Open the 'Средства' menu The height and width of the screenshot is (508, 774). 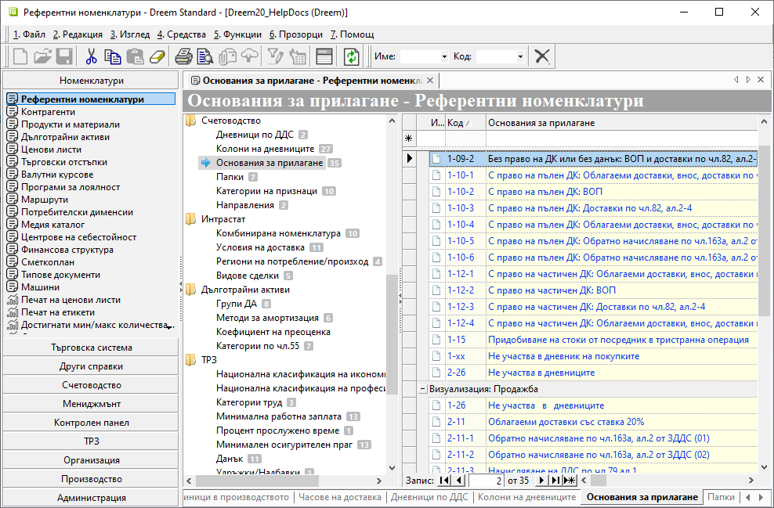pos(182,34)
